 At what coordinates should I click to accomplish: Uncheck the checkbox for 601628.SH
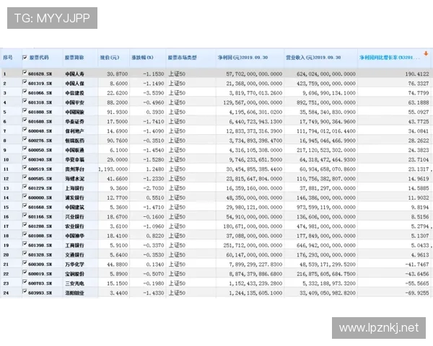pyautogui.click(x=25, y=74)
